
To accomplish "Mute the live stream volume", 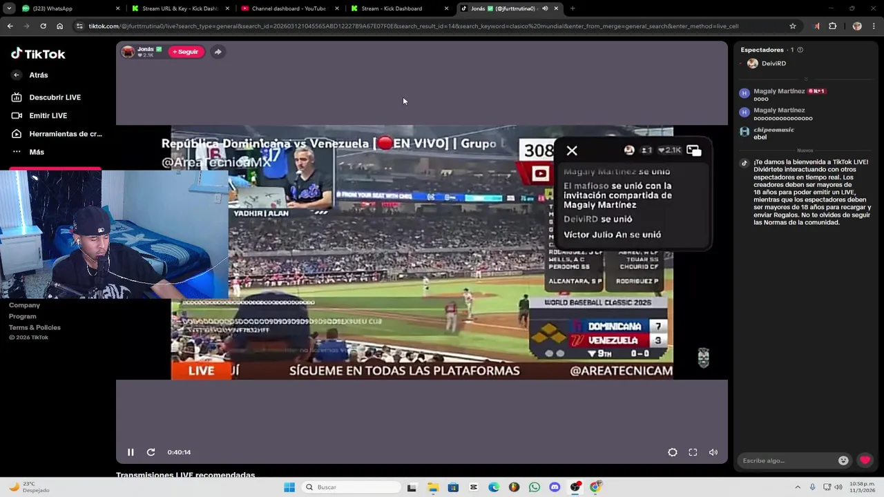I will click(x=713, y=452).
